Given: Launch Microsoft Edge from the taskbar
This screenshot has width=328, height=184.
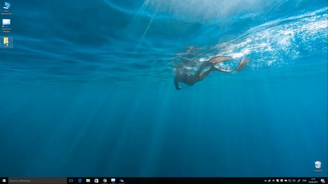Looking at the screenshot, I should coord(80,180).
